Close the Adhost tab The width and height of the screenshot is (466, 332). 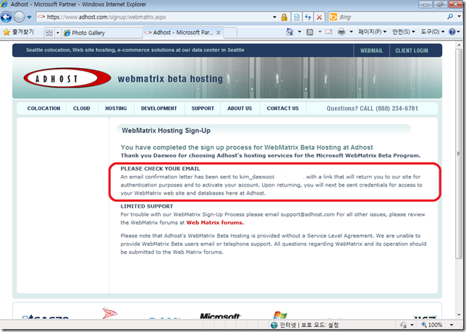(219, 33)
